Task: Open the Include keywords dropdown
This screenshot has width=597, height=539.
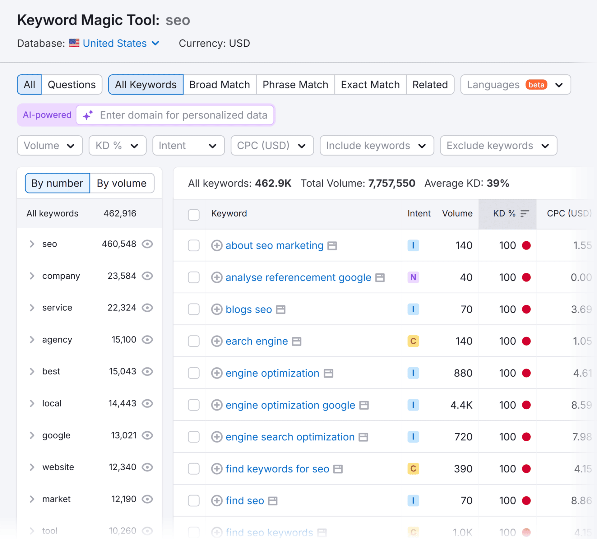Action: point(377,145)
